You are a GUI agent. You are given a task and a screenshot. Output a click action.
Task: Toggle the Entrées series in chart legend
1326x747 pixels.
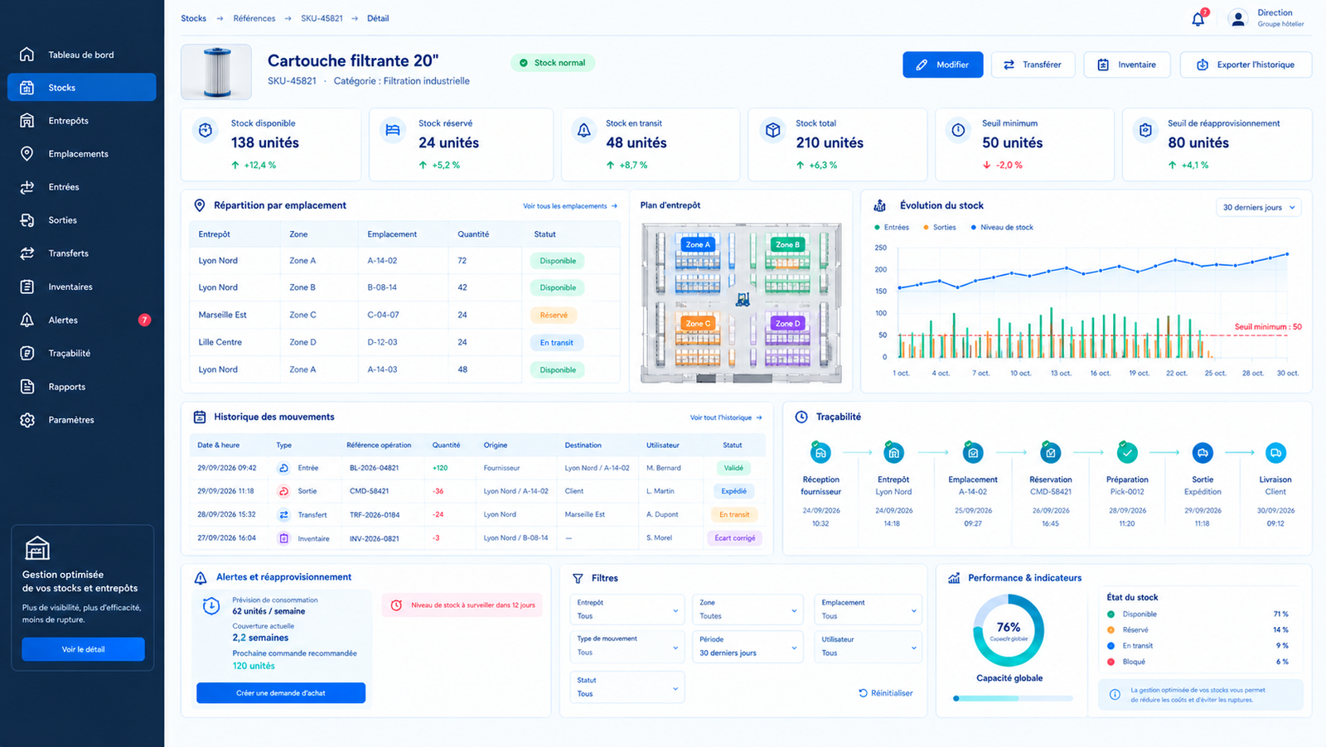(x=892, y=227)
